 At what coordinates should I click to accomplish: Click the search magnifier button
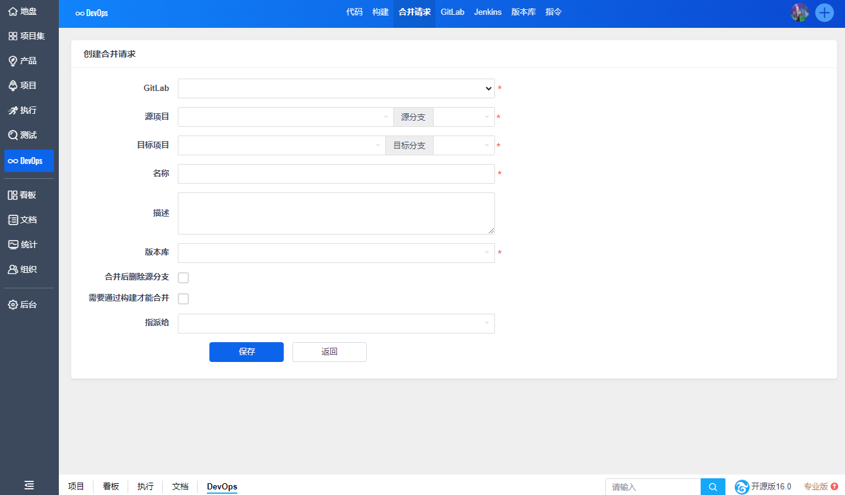point(712,487)
